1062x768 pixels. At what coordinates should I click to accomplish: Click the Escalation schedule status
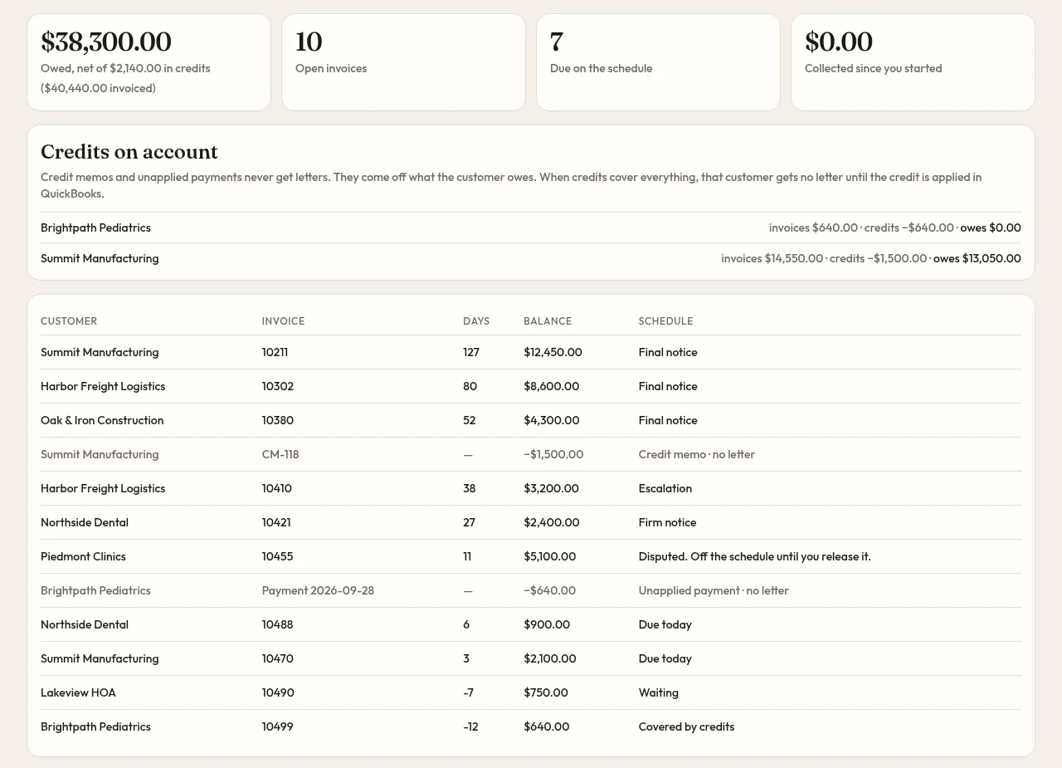click(x=665, y=488)
